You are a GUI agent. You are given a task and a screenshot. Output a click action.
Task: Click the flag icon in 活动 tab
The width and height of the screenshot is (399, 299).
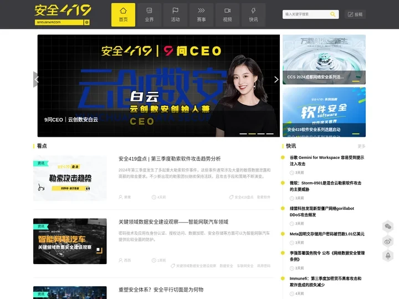(x=175, y=11)
